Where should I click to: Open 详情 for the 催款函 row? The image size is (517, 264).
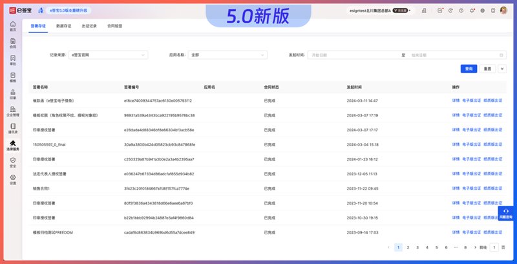[x=456, y=101]
